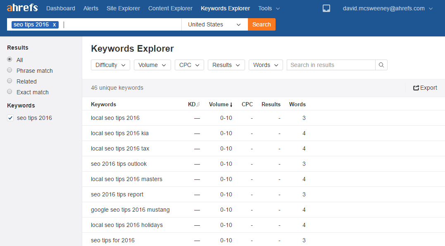Click keyword 'seo 2016 tips outlook'

coord(119,164)
